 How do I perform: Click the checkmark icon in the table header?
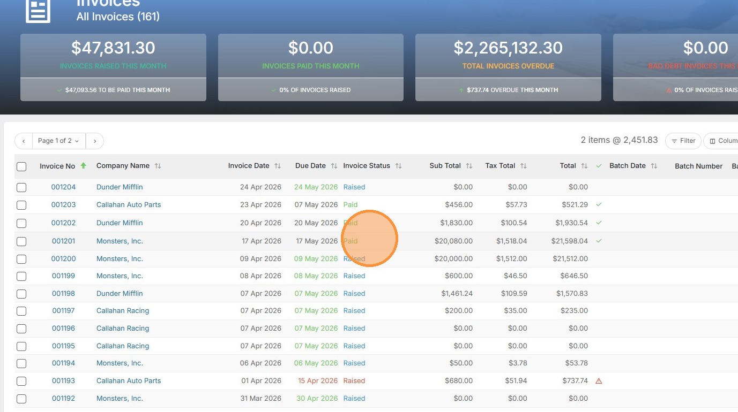599,166
